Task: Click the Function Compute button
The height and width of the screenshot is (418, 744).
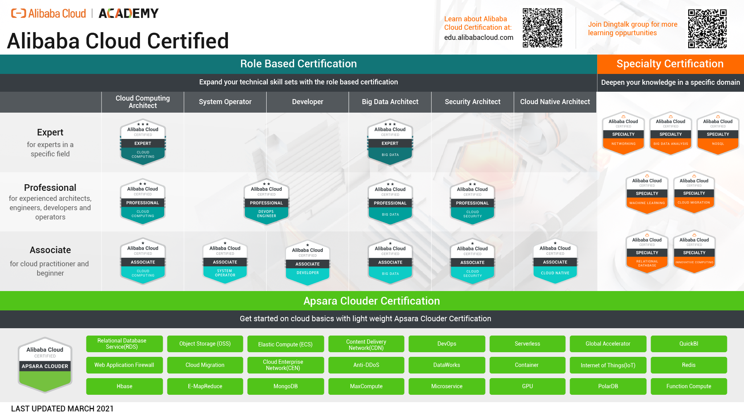Action: tap(689, 386)
